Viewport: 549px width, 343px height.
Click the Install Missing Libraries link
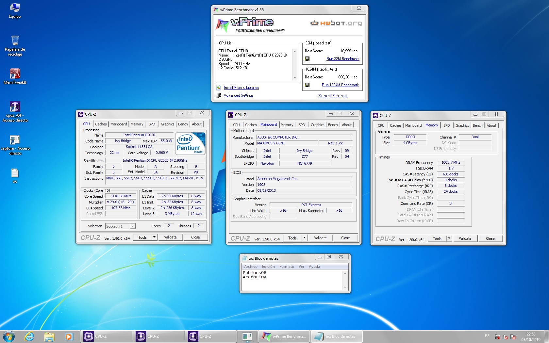[x=241, y=88]
